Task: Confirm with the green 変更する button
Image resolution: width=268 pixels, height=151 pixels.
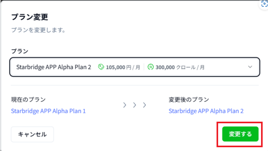Action: pyautogui.click(x=240, y=134)
